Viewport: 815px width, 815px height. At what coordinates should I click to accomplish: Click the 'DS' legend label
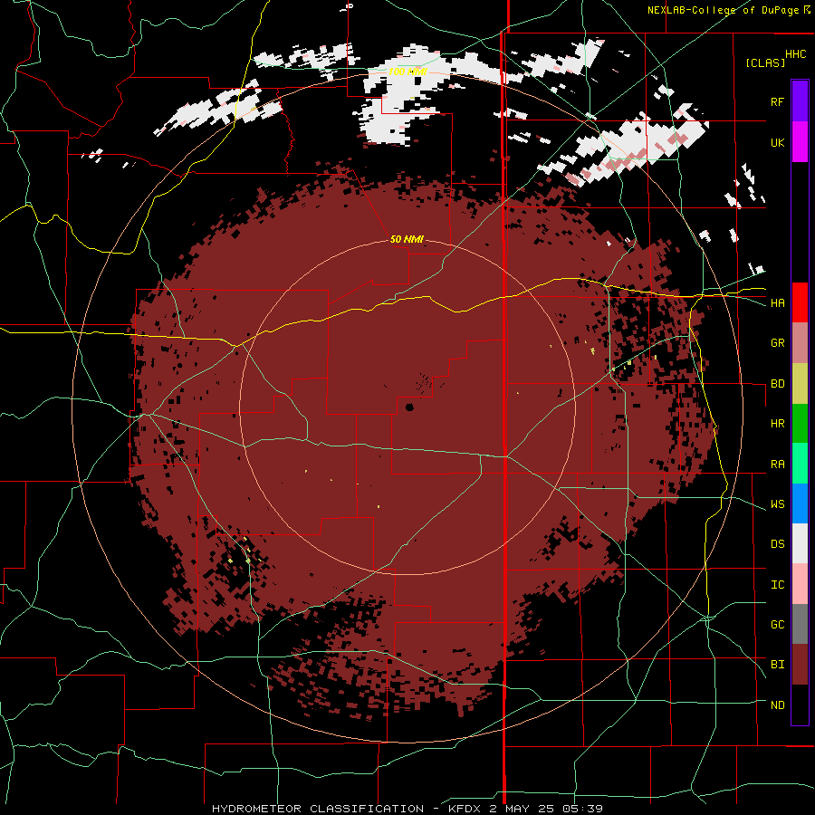777,544
